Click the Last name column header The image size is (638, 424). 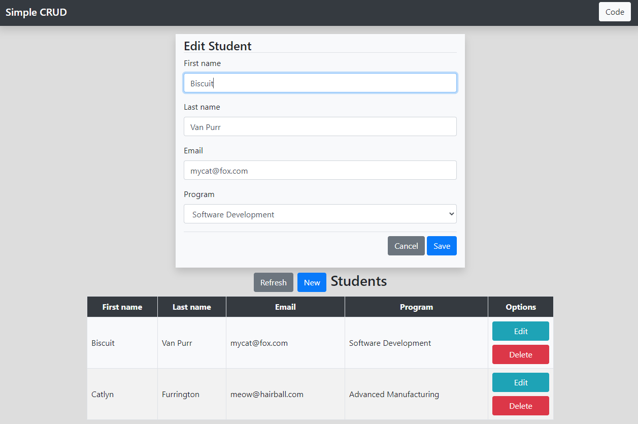pyautogui.click(x=191, y=307)
